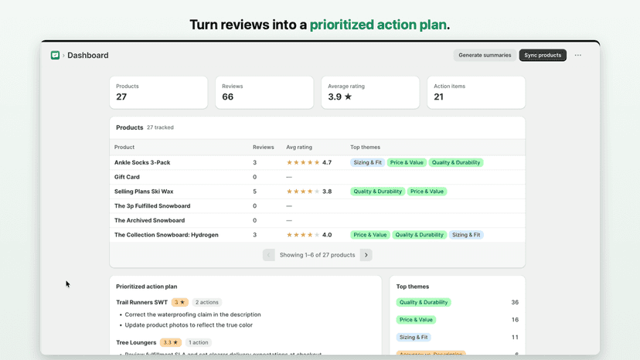Viewport: 640px width, 360px height.
Task: Click the Sync products button
Action: [x=543, y=55]
